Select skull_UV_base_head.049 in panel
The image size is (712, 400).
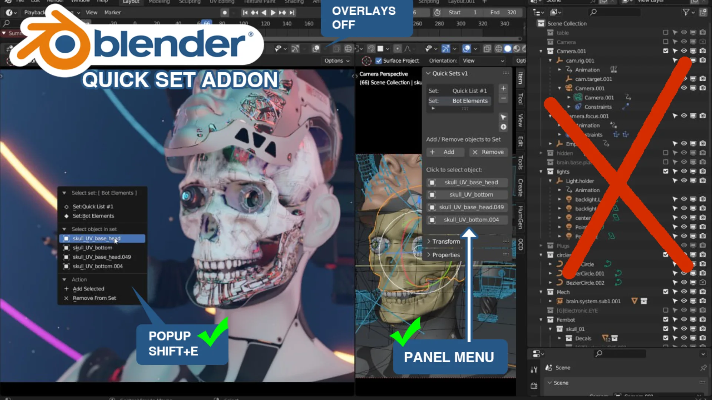click(467, 207)
